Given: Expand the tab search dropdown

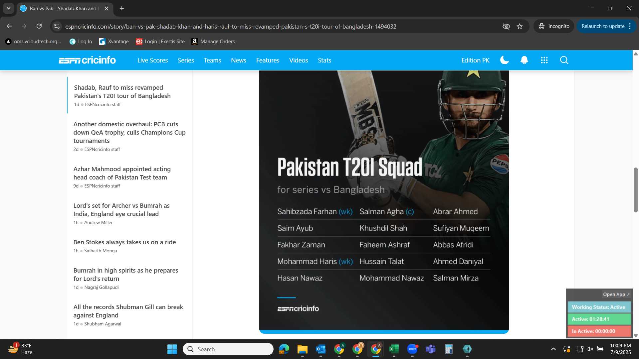Looking at the screenshot, I should (9, 8).
